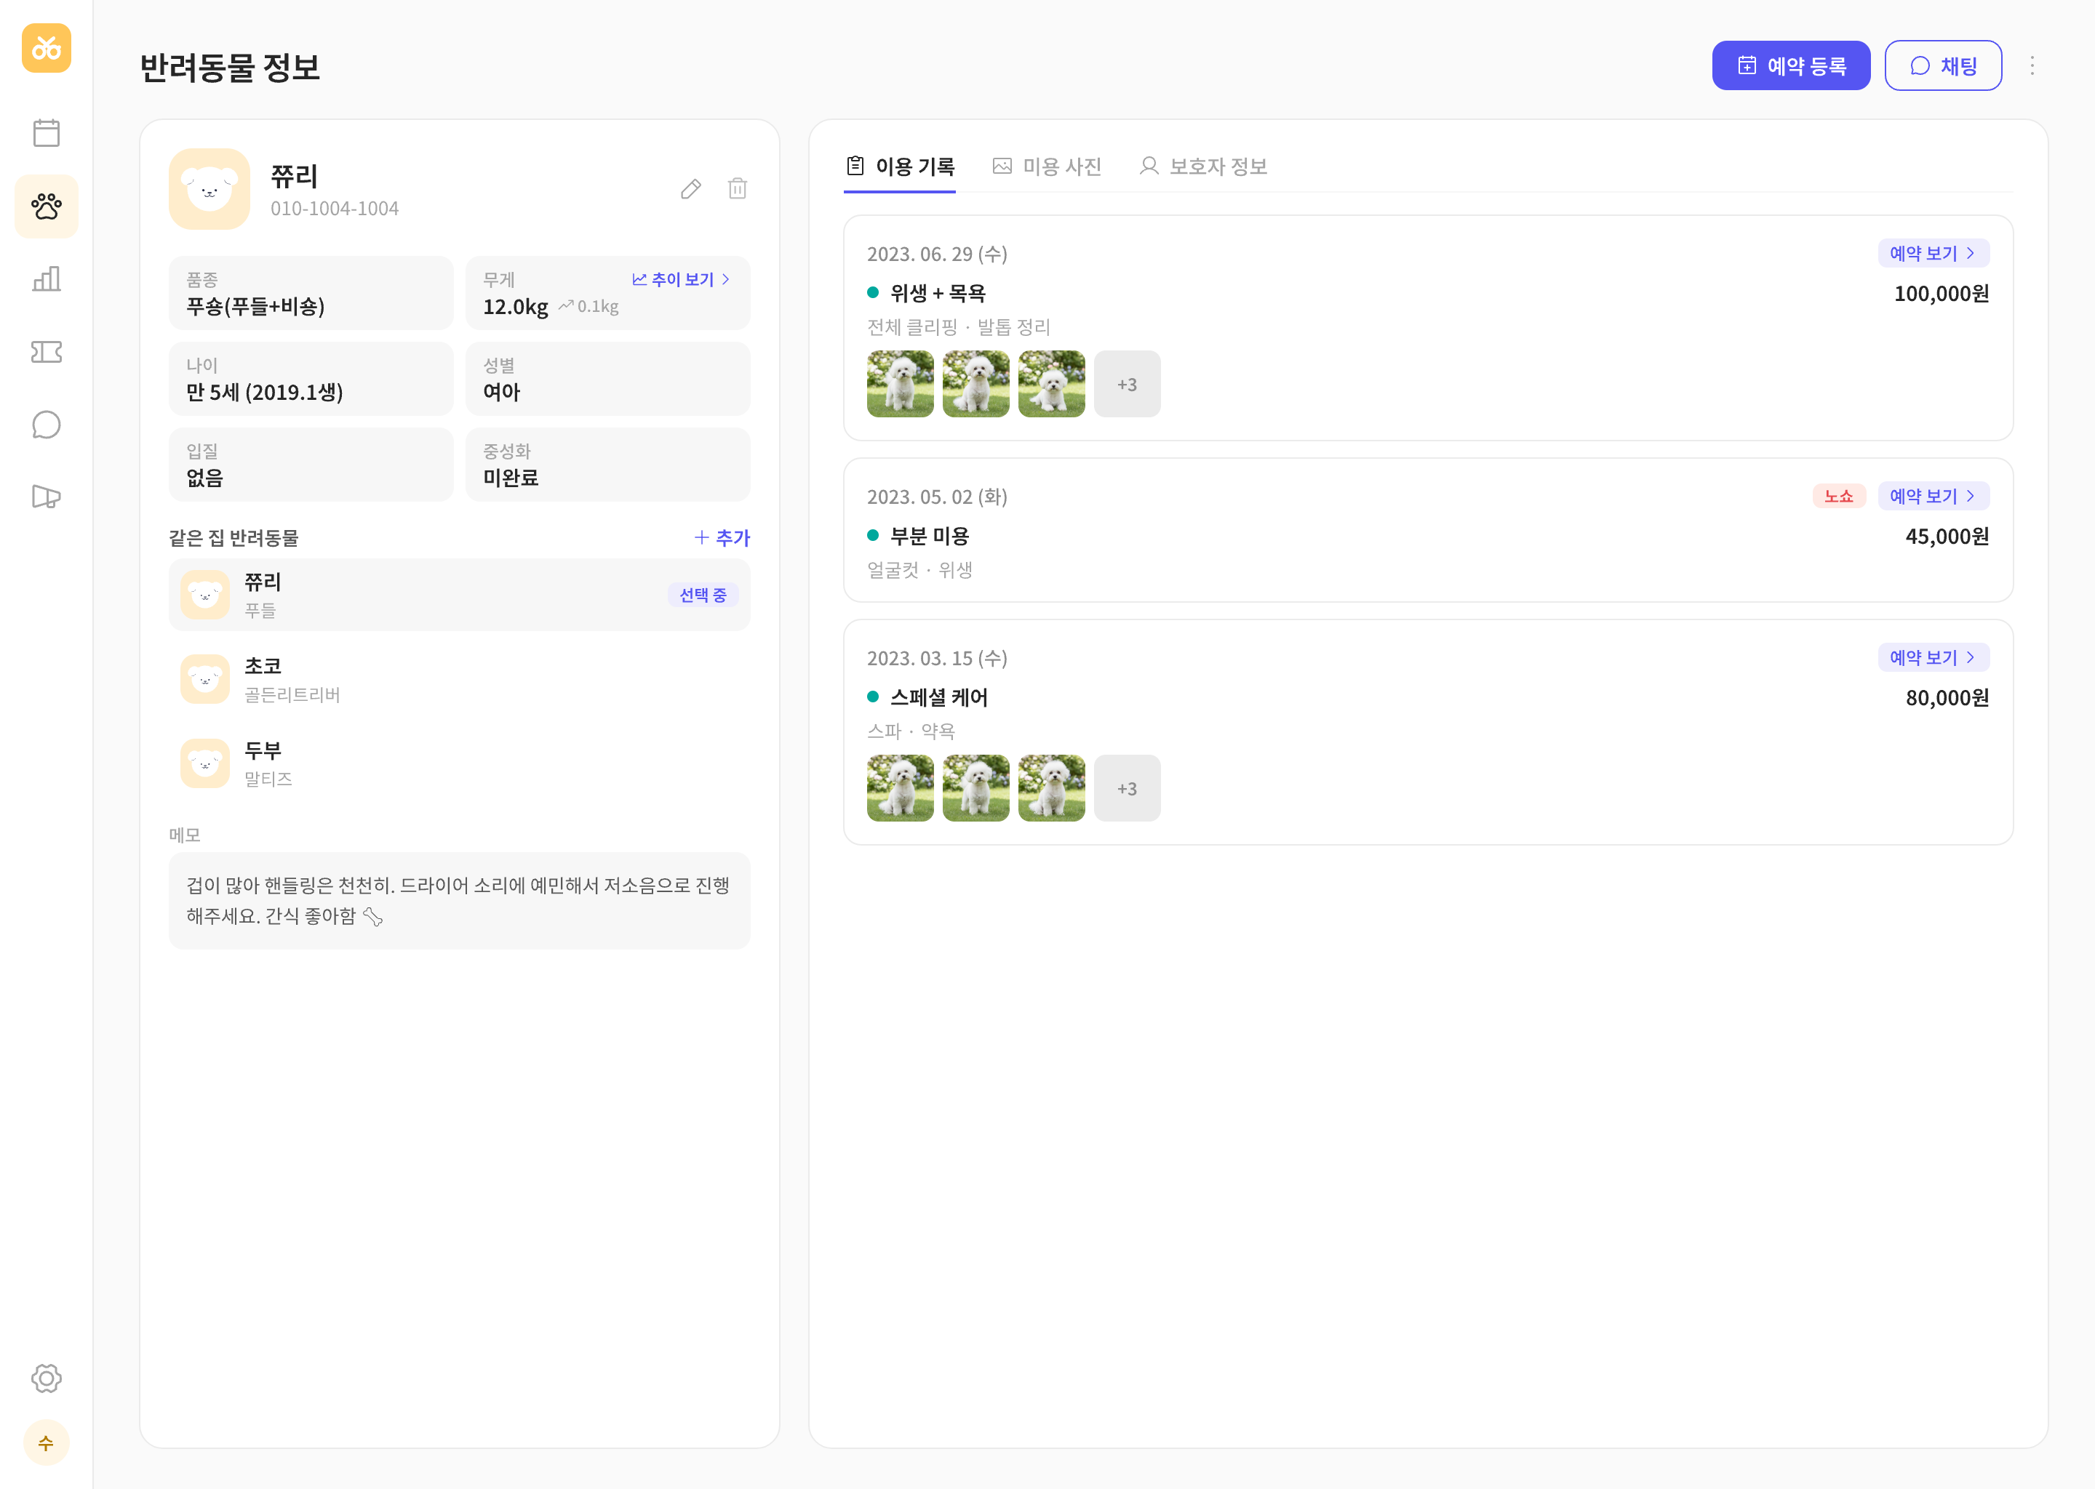Screen dimensions: 2095x1489
Task: Click 중성화 미완료 field
Action: point(608,465)
